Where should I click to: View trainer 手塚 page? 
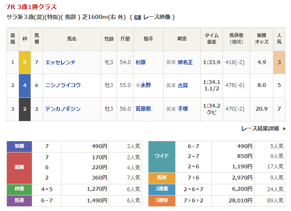pyautogui.click(x=183, y=109)
